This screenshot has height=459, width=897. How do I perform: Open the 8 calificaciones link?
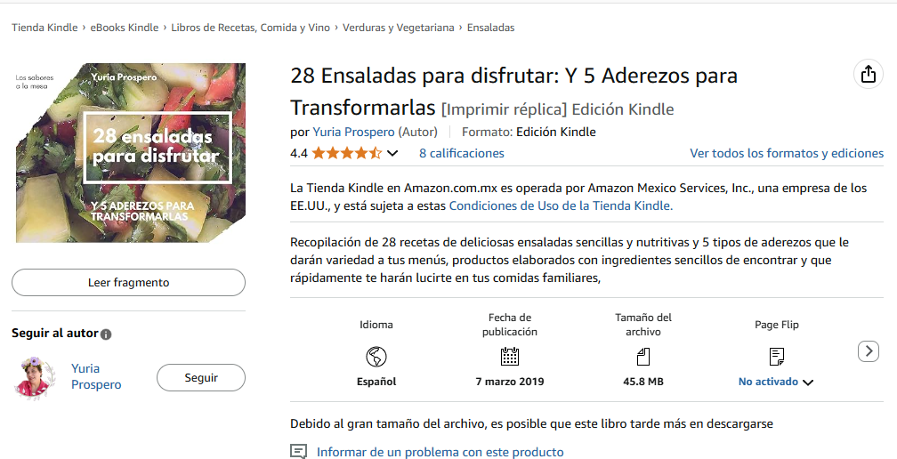[461, 153]
